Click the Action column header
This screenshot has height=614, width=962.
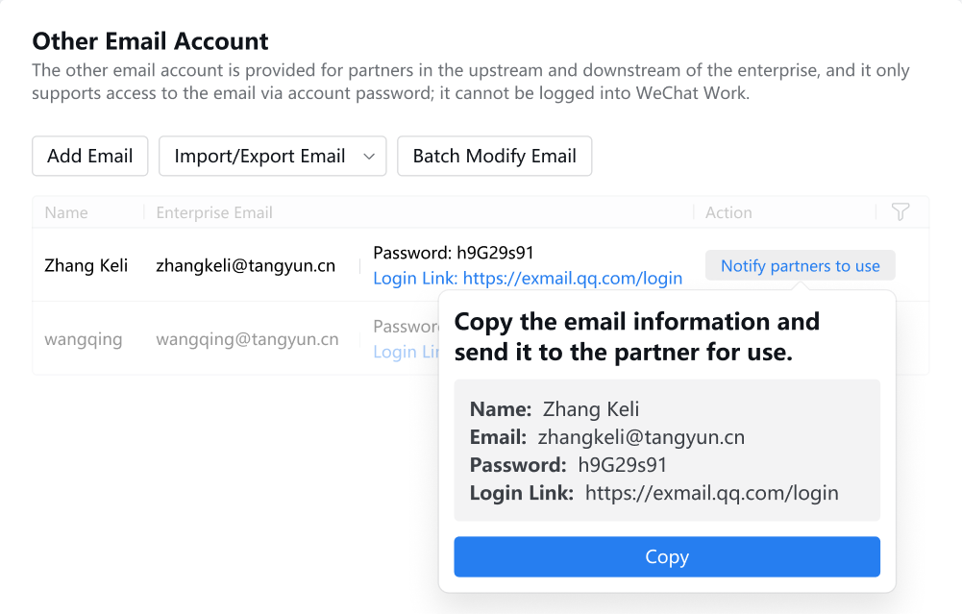pos(728,213)
